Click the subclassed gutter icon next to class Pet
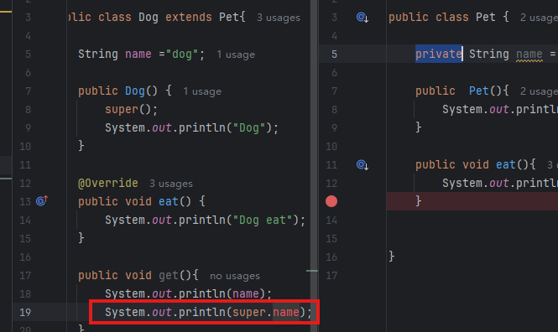The image size is (558, 332). 362,17
